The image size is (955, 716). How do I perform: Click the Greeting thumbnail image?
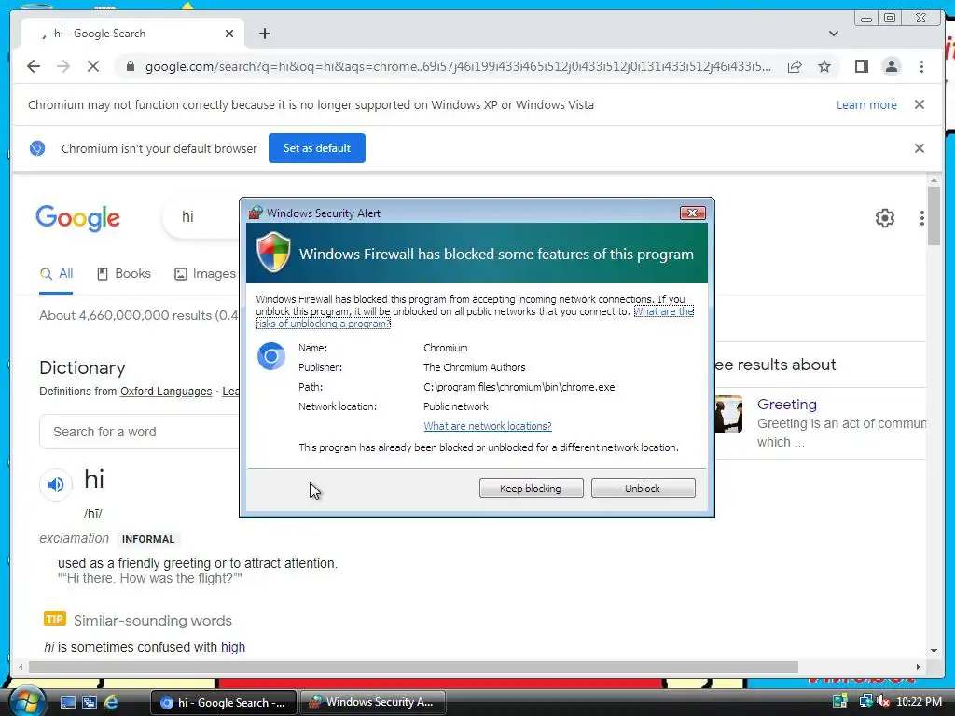click(728, 414)
